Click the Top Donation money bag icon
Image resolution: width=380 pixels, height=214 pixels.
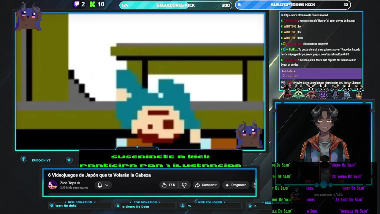point(118,206)
